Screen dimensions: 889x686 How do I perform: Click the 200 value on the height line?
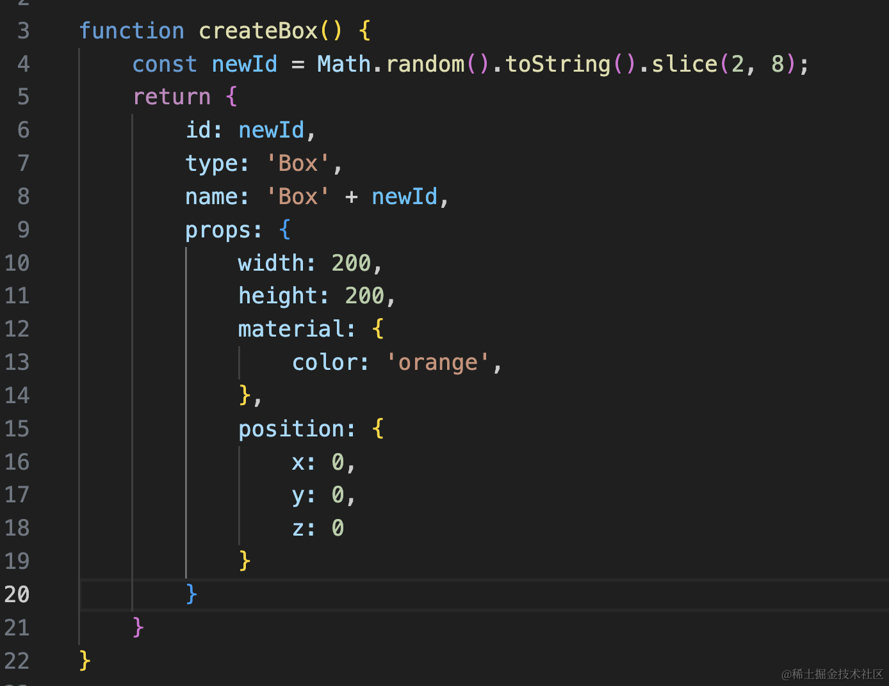pyautogui.click(x=364, y=296)
